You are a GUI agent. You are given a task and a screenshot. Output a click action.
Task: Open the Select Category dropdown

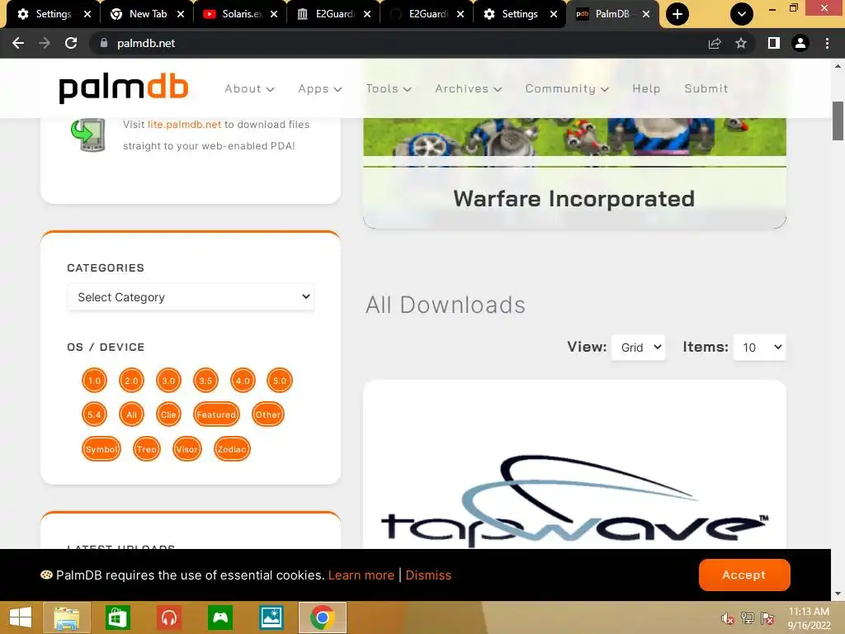click(x=191, y=297)
